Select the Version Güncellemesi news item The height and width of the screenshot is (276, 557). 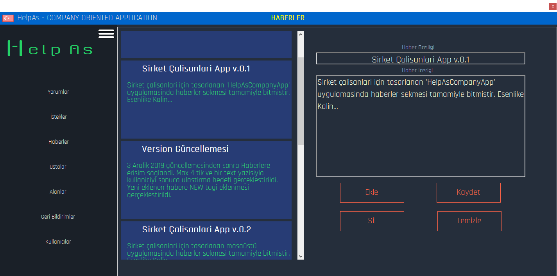click(x=206, y=180)
